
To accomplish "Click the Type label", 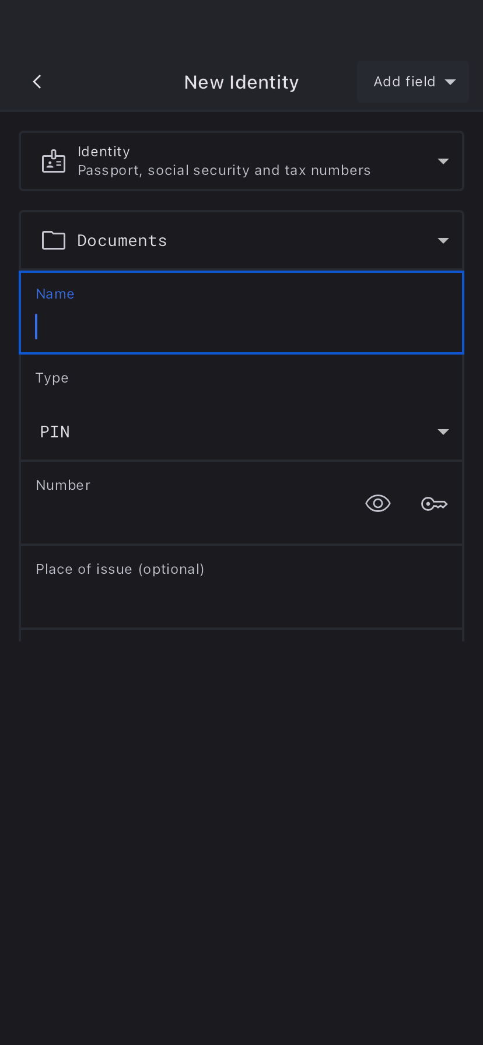I will tap(52, 378).
